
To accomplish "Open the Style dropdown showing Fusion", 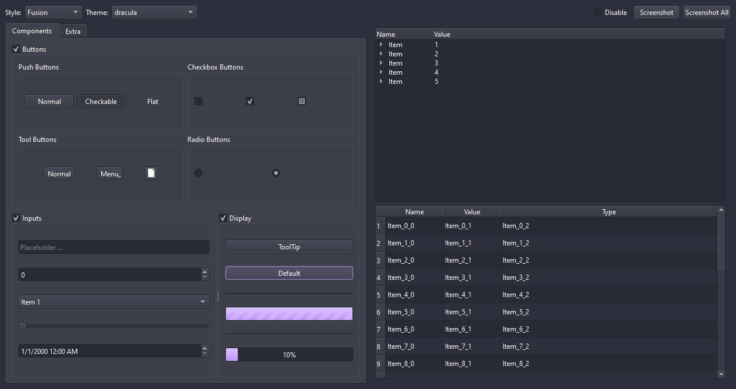I will click(x=53, y=12).
